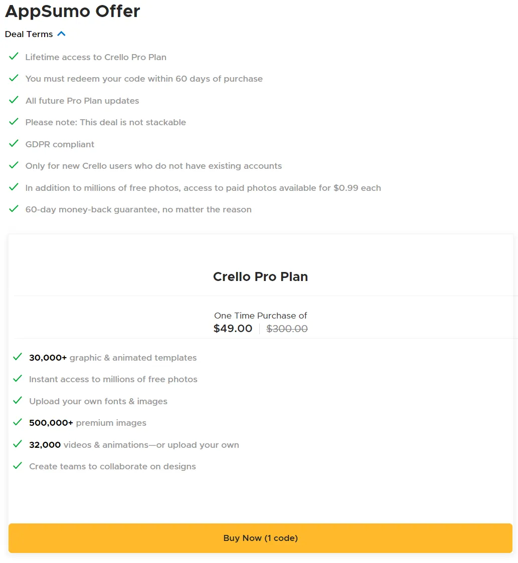Click the AppSumo Offer title

(x=73, y=11)
